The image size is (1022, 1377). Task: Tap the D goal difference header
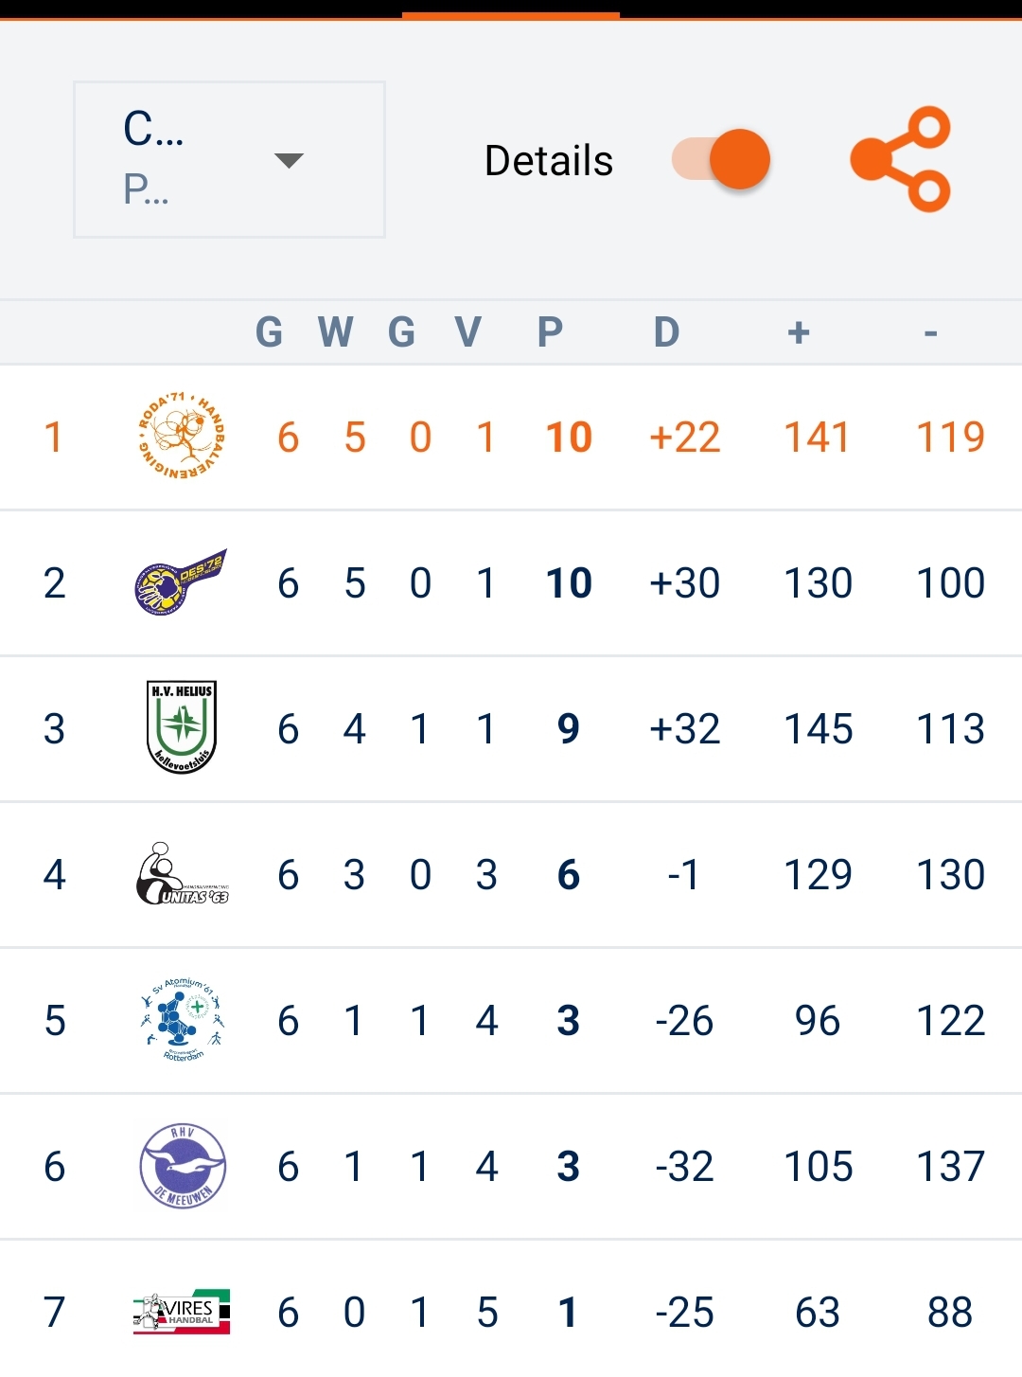click(x=666, y=332)
